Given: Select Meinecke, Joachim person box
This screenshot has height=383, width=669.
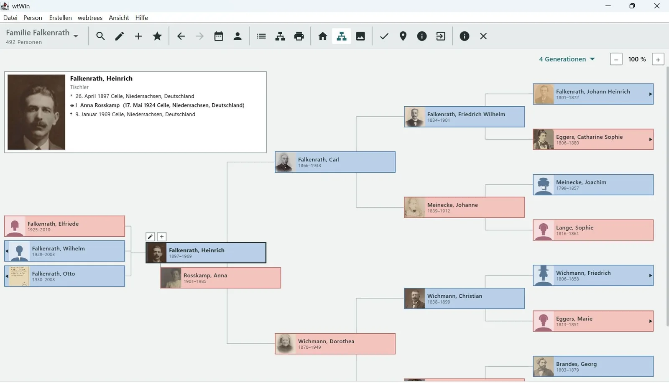Looking at the screenshot, I should pos(593,185).
